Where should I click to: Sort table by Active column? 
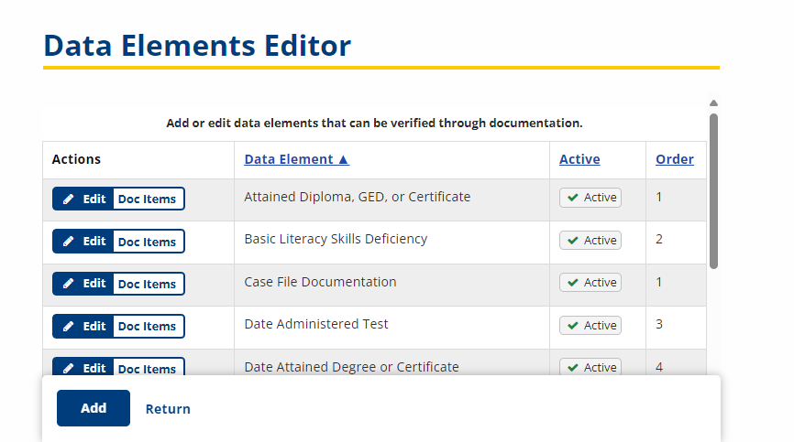click(x=579, y=159)
